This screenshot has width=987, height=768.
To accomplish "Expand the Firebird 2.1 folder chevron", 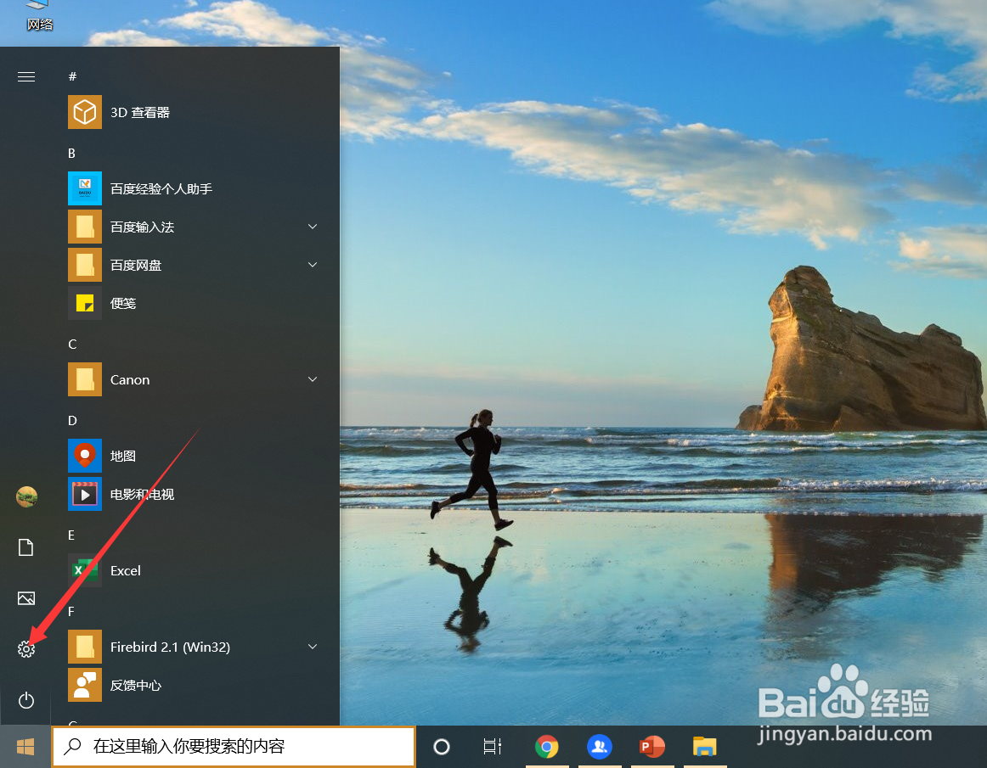I will 313,647.
